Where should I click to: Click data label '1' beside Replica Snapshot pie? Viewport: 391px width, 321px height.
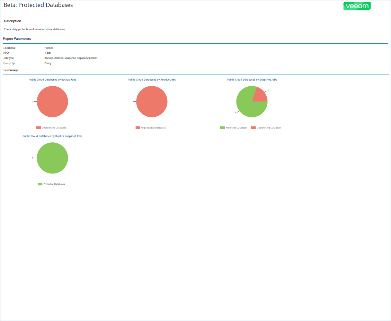(33, 158)
